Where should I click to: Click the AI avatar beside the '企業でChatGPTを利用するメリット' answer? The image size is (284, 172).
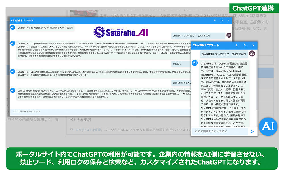click(12, 90)
